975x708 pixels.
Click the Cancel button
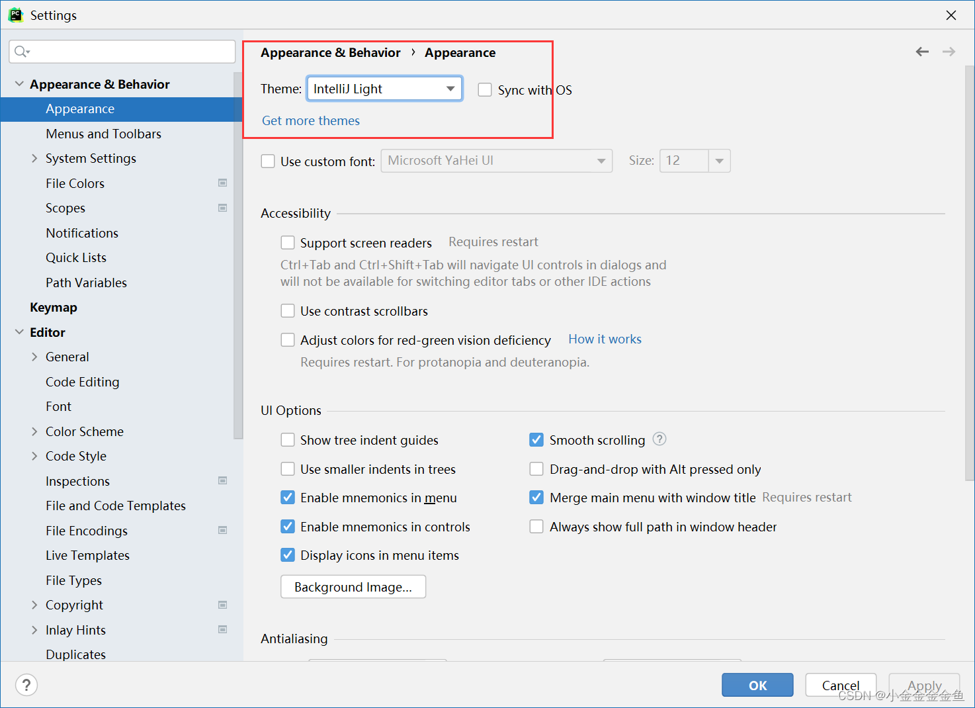click(841, 685)
